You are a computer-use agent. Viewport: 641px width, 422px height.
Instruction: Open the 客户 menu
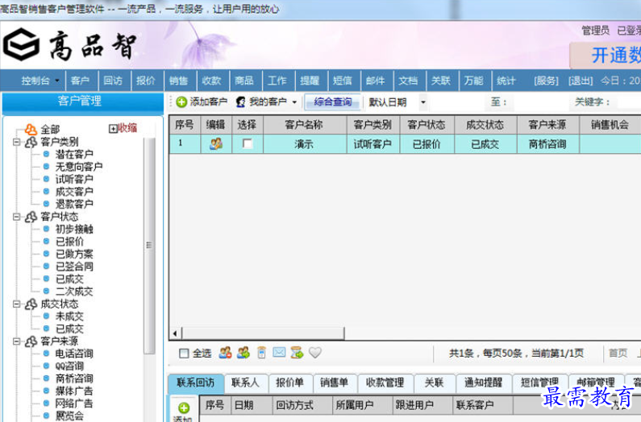(x=80, y=81)
